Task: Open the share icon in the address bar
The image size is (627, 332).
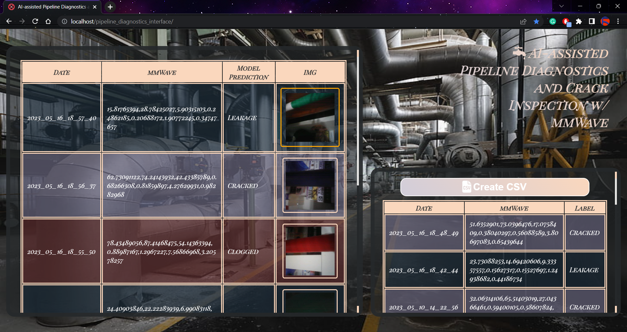Action: click(523, 21)
